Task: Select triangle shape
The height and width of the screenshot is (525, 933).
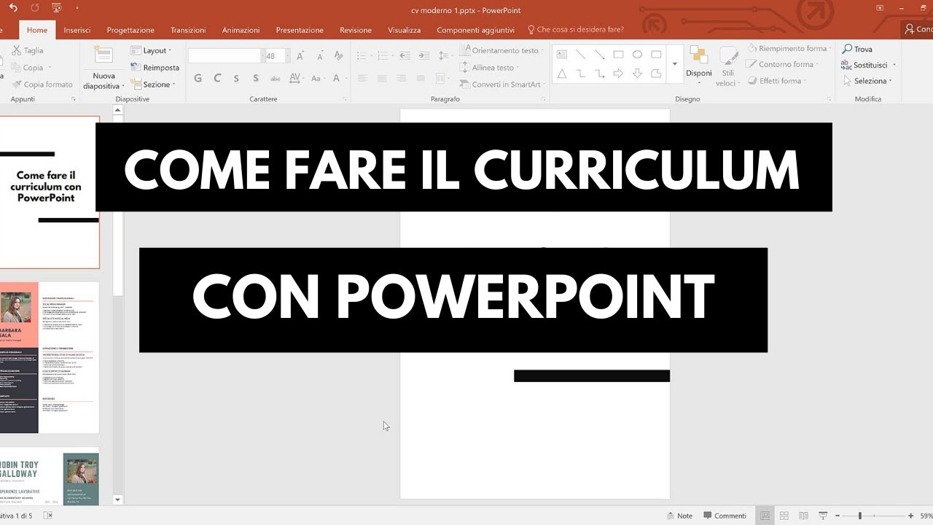Action: (x=562, y=74)
